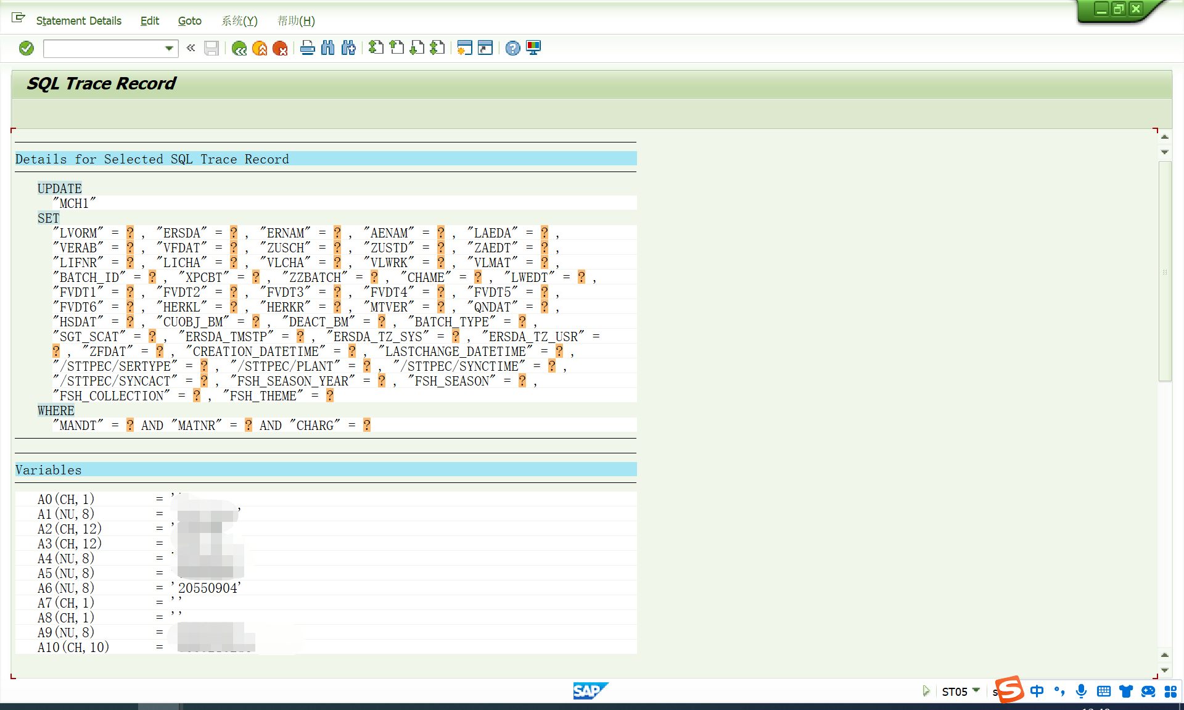Open the 帮助(H) menu

click(296, 21)
